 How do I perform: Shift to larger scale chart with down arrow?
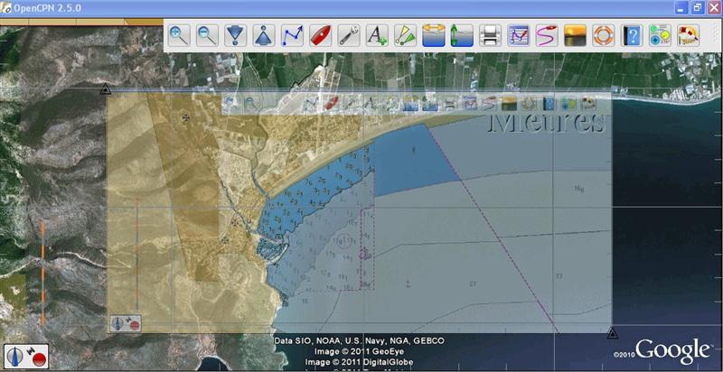pyautogui.click(x=235, y=36)
